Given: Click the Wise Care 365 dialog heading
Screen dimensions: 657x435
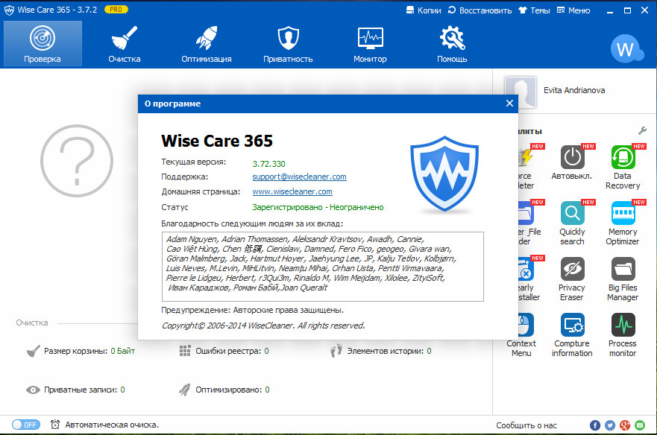Looking at the screenshot, I should tap(217, 141).
